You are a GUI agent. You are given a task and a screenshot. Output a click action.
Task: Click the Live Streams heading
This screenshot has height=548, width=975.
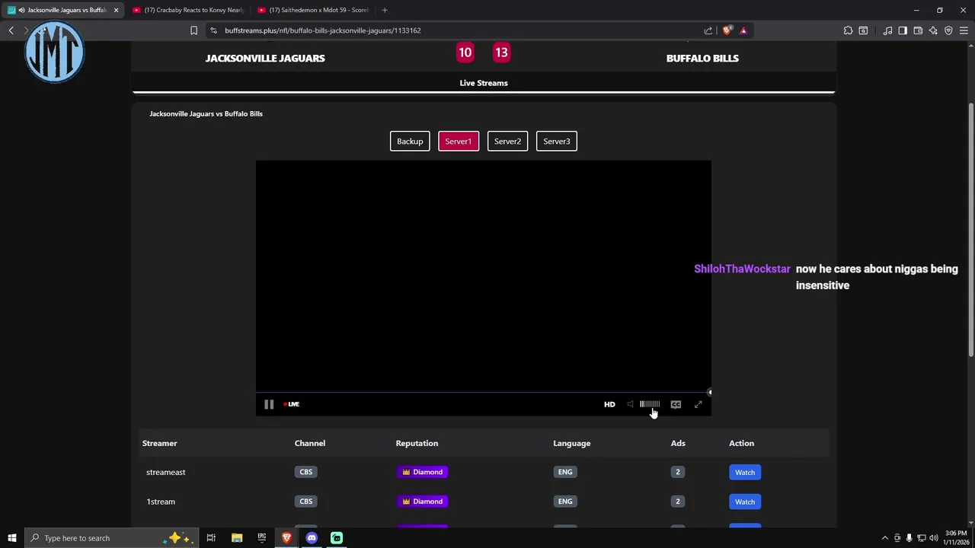[484, 83]
